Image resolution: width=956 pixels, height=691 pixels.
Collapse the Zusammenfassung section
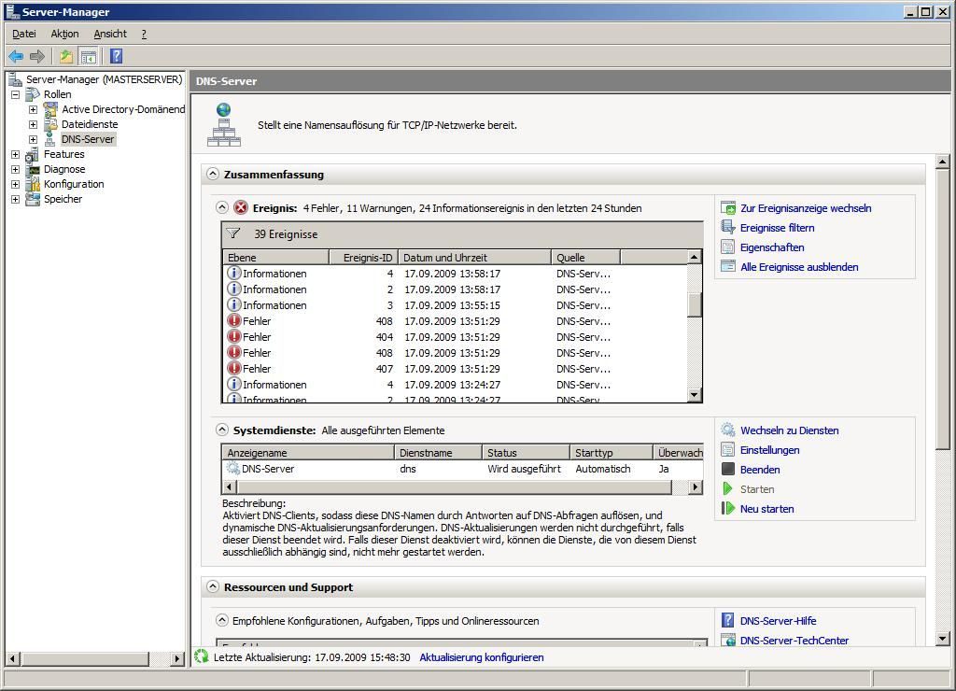coord(212,174)
